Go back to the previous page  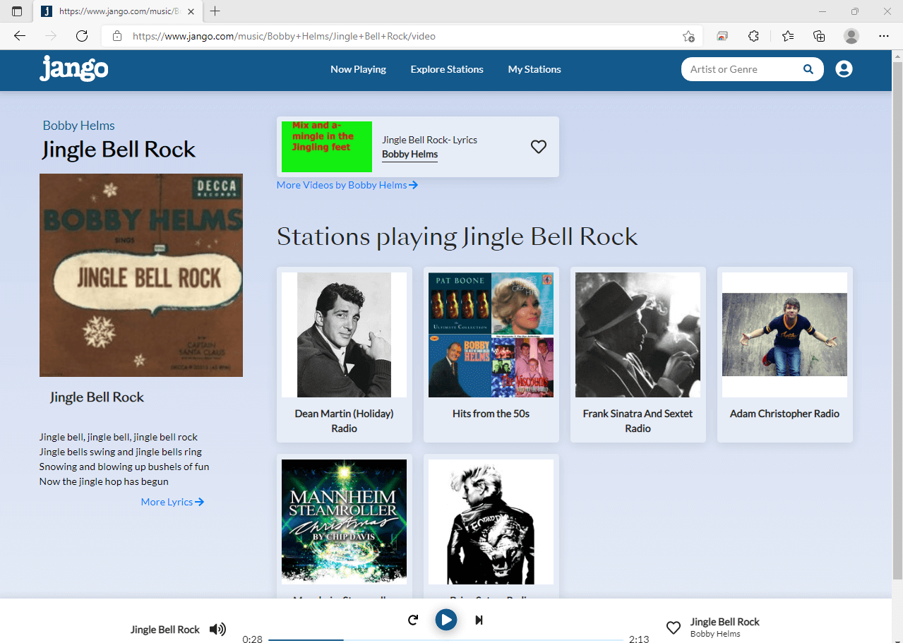[20, 36]
